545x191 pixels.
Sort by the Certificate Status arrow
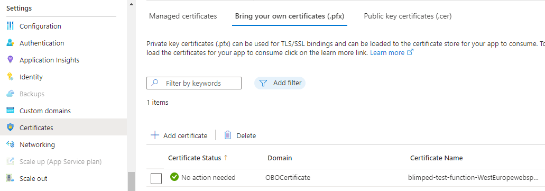(x=226, y=158)
